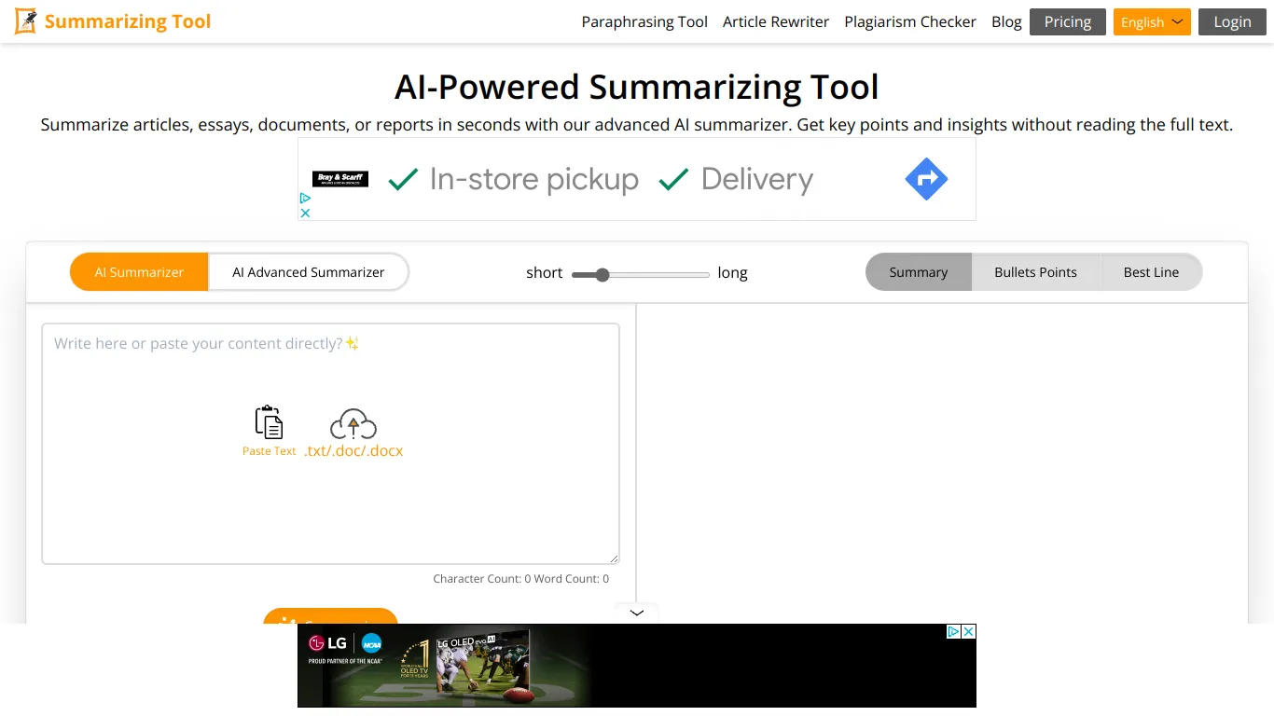Switch to the Summary output tab
Viewport: 1274px width, 716px height.
(918, 271)
